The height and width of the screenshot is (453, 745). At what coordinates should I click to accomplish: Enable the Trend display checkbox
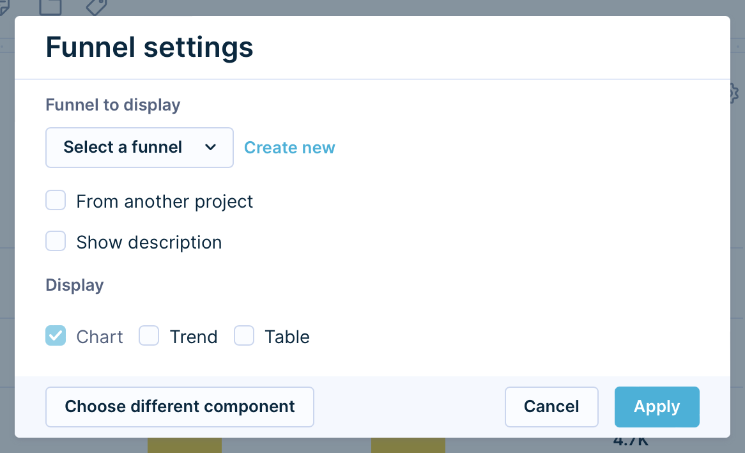click(149, 335)
